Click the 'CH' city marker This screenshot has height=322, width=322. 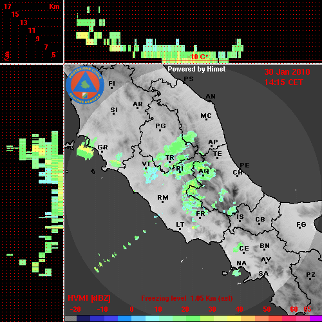[x=238, y=173]
